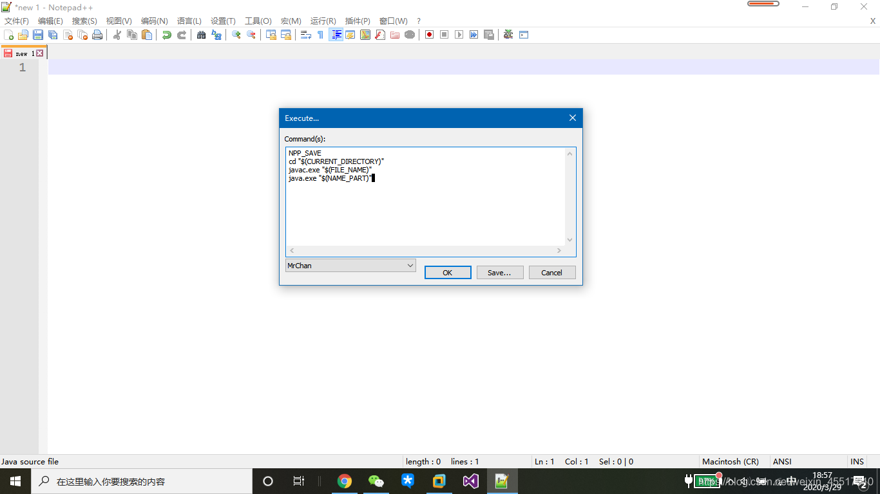Toggle Show All Characters pilcrow icon
This screenshot has width=880, height=494.
point(321,35)
